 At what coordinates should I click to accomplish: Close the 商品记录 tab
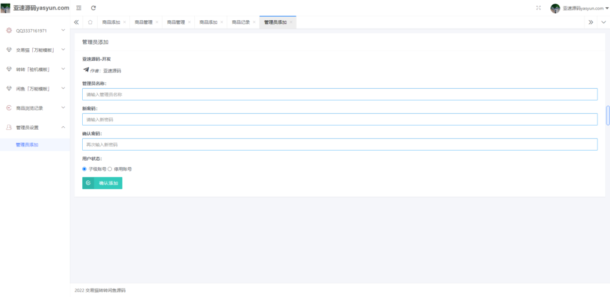click(254, 22)
